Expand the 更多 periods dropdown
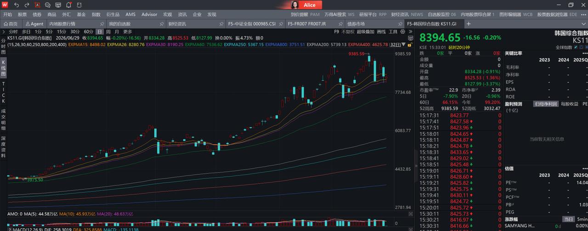 tap(127, 32)
